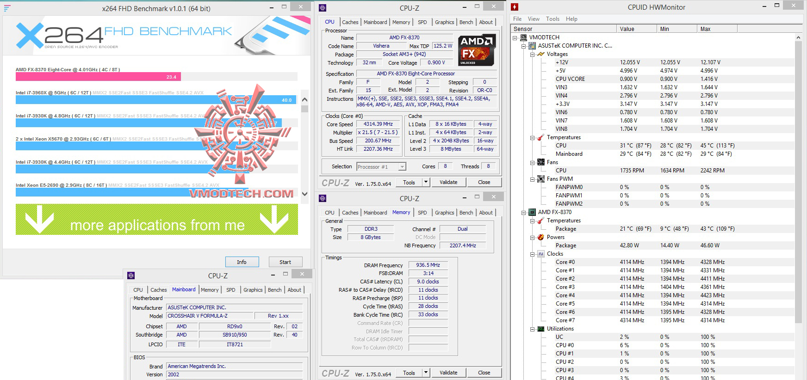Collapse the AMD FX-8370 node in HWMonitor
807x380 pixels.
pyautogui.click(x=524, y=212)
